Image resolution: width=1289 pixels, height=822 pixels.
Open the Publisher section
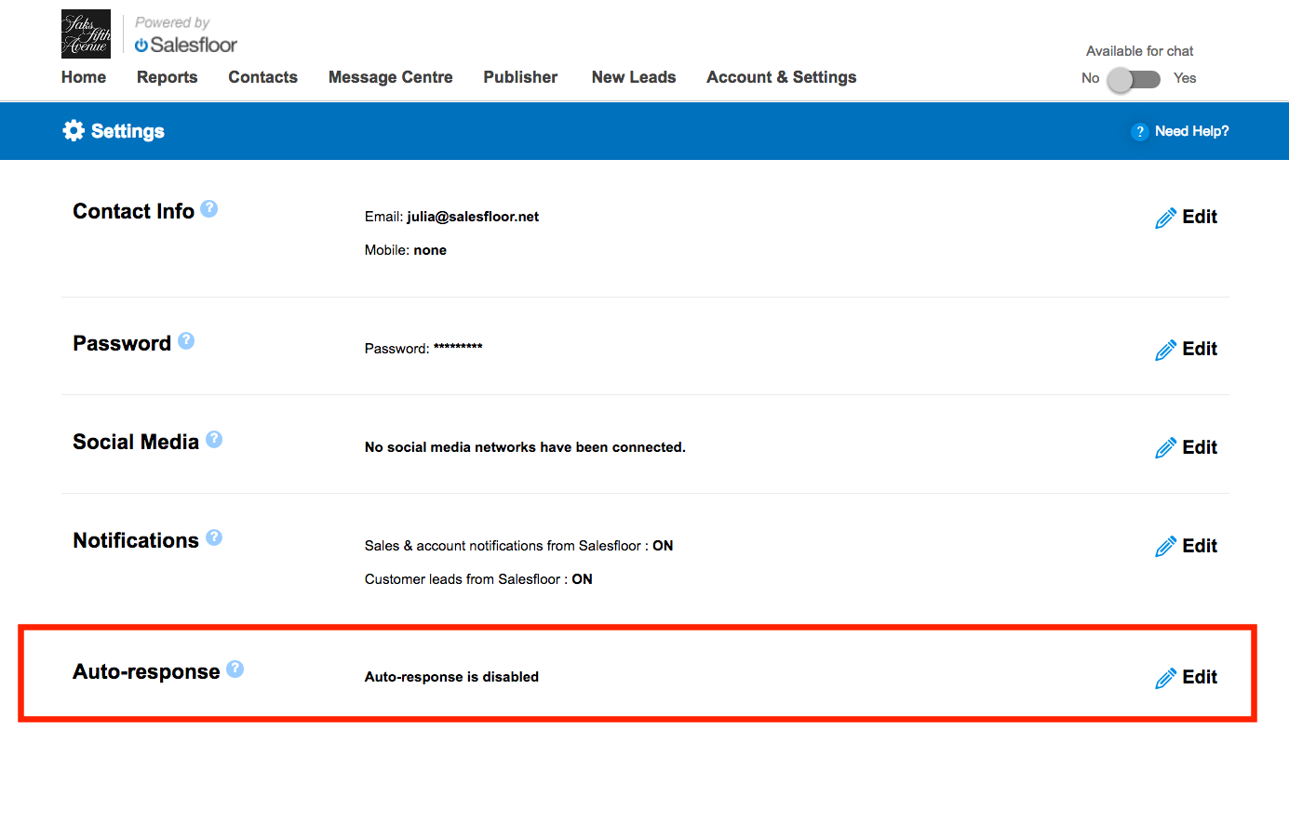click(x=520, y=77)
